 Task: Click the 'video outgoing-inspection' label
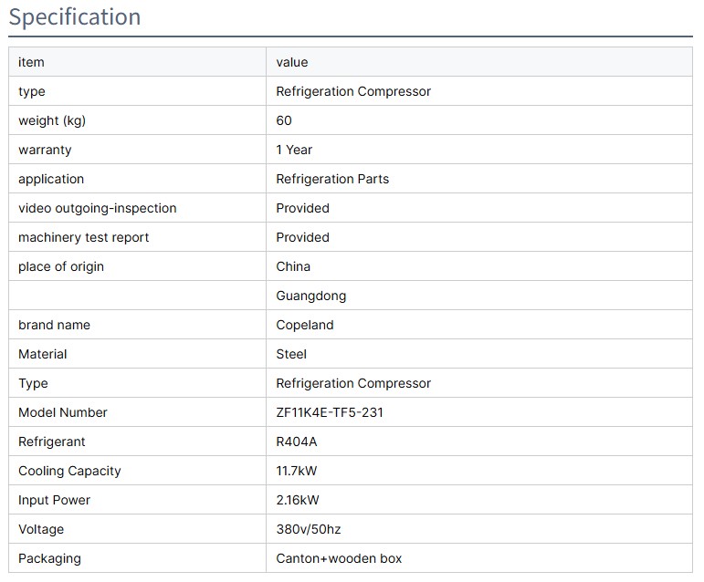(x=98, y=208)
